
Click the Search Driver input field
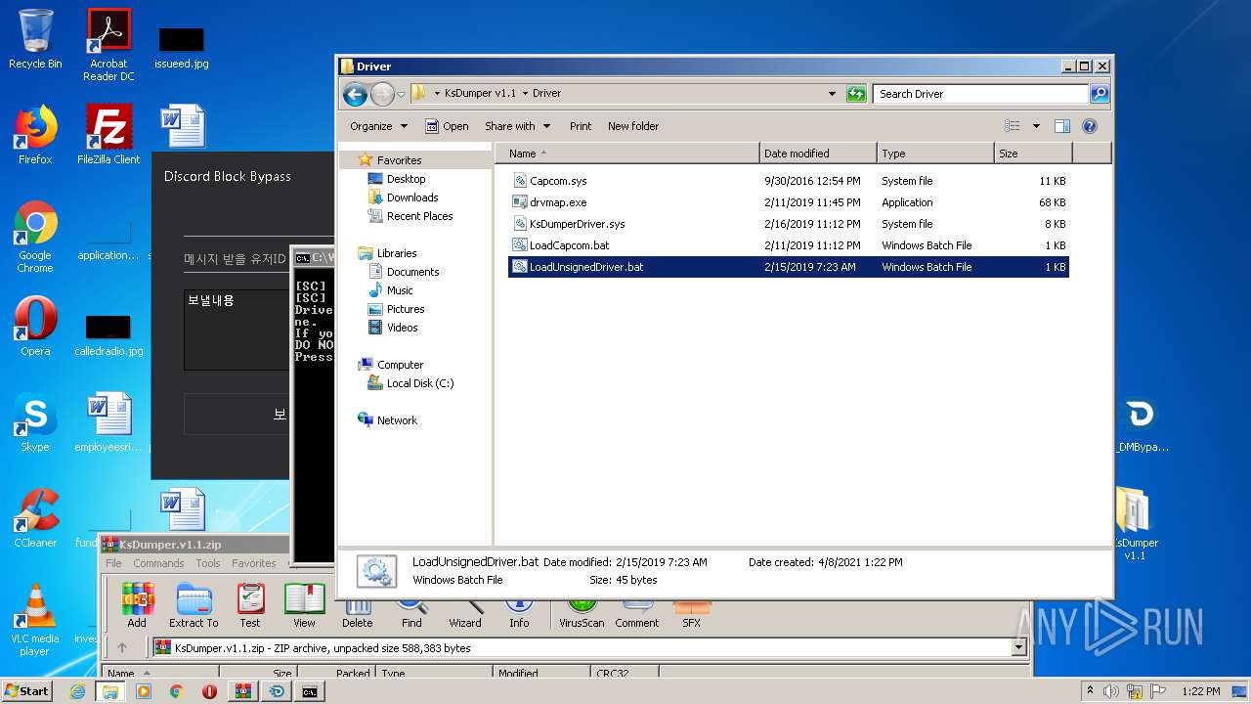tap(980, 94)
